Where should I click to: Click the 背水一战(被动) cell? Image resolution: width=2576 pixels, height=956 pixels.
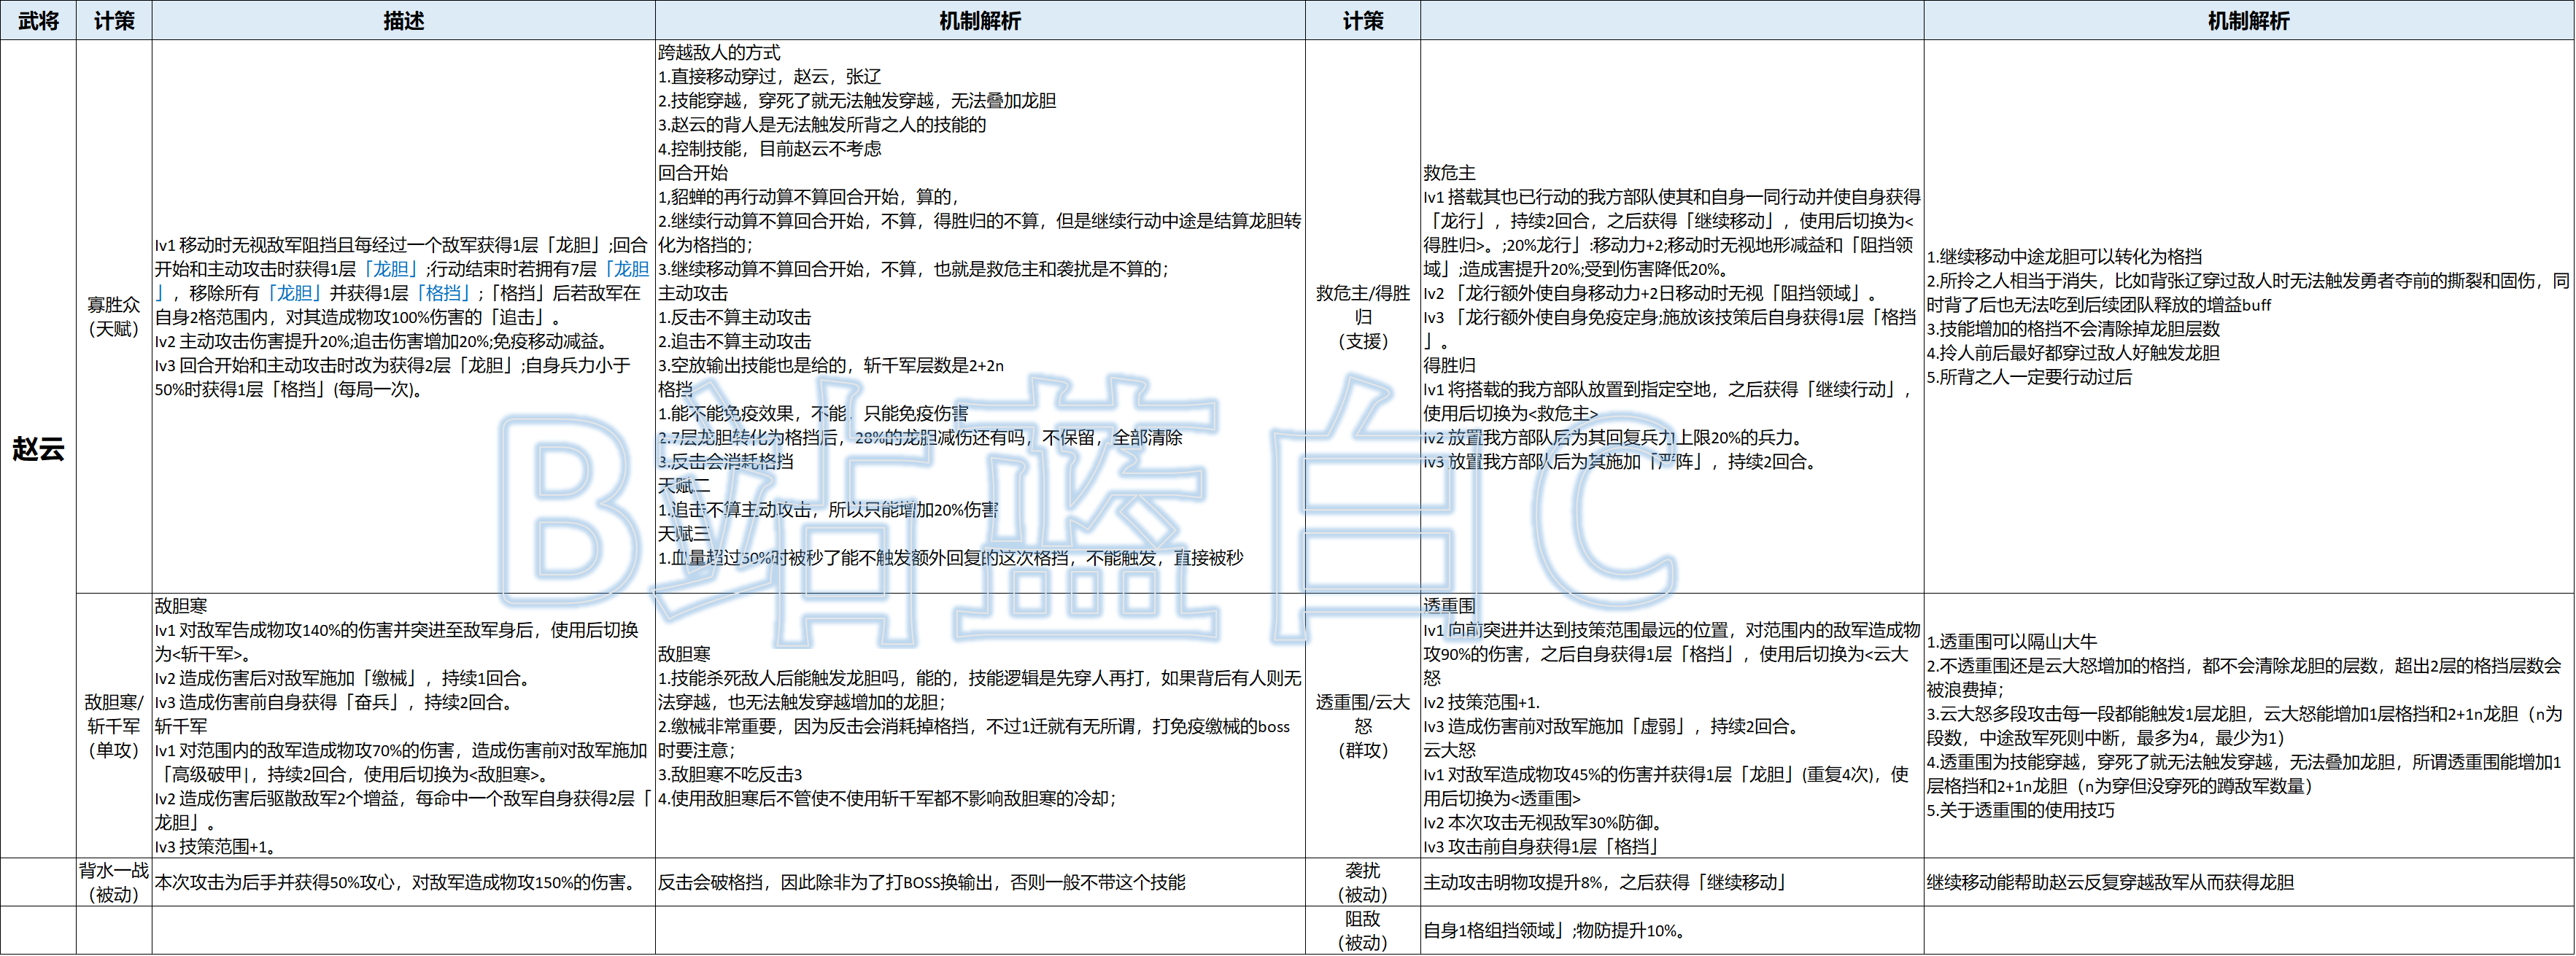coord(114,882)
